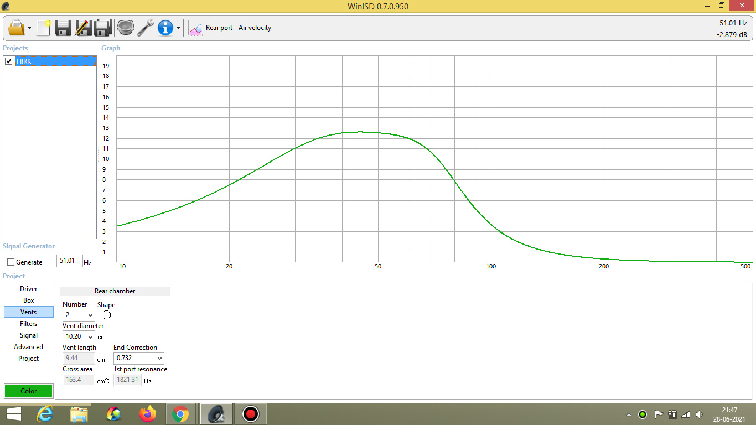Click the Save All stacked floppies icon

click(103, 28)
